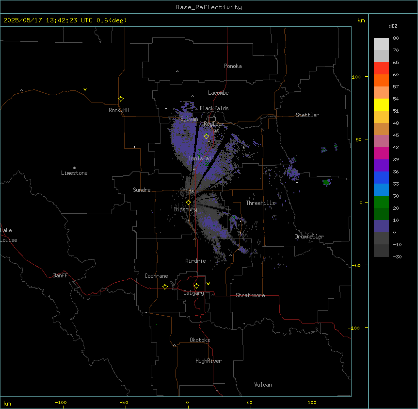Click the Louise label at the left edge
The image size is (418, 409).
9,240
